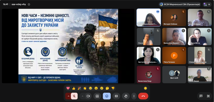Select the shared presentation slide

[x=68, y=46]
